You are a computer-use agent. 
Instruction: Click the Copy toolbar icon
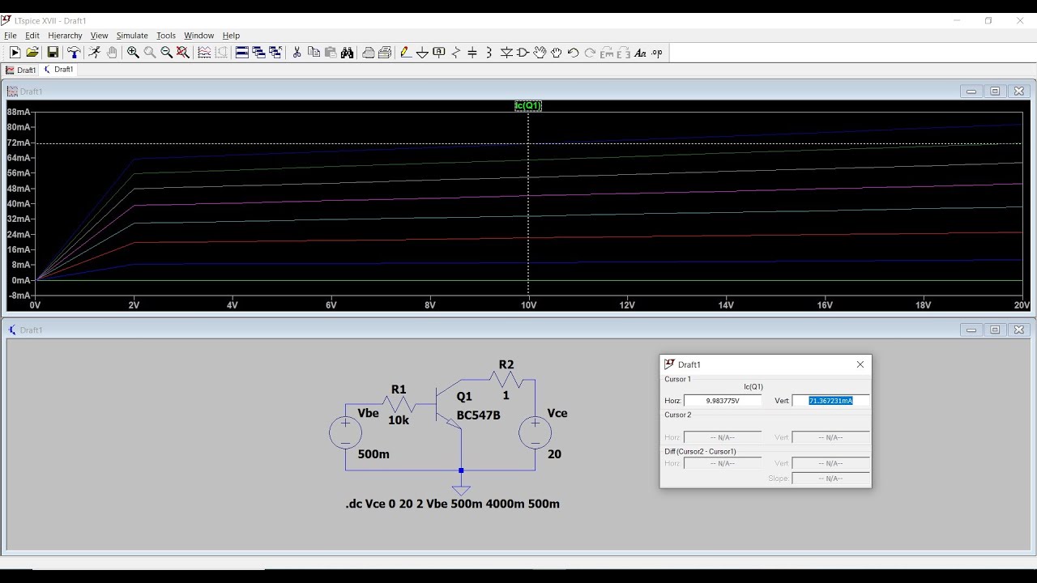tap(314, 53)
